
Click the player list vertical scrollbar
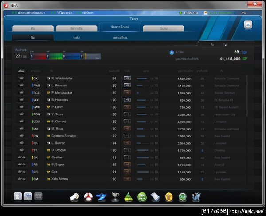click(246, 96)
